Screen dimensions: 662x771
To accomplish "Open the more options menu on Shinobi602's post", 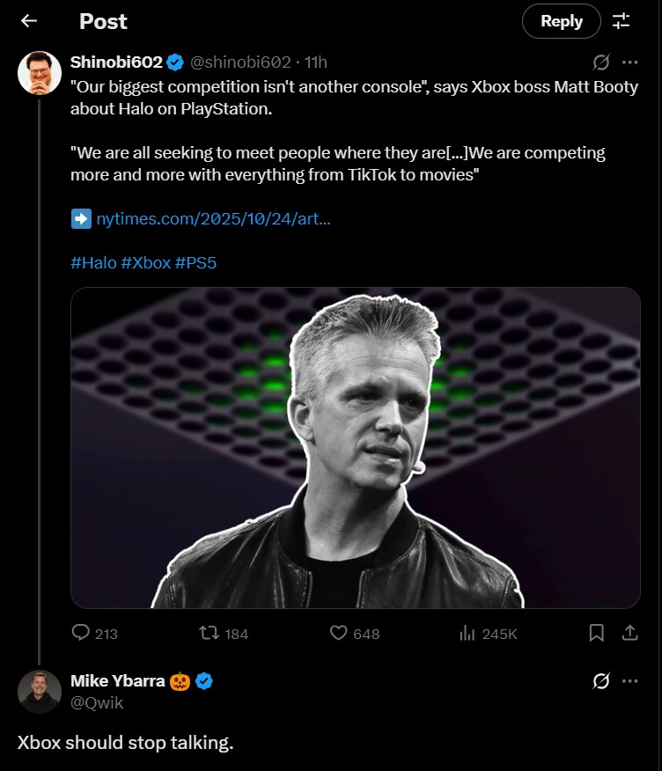I will pos(630,62).
